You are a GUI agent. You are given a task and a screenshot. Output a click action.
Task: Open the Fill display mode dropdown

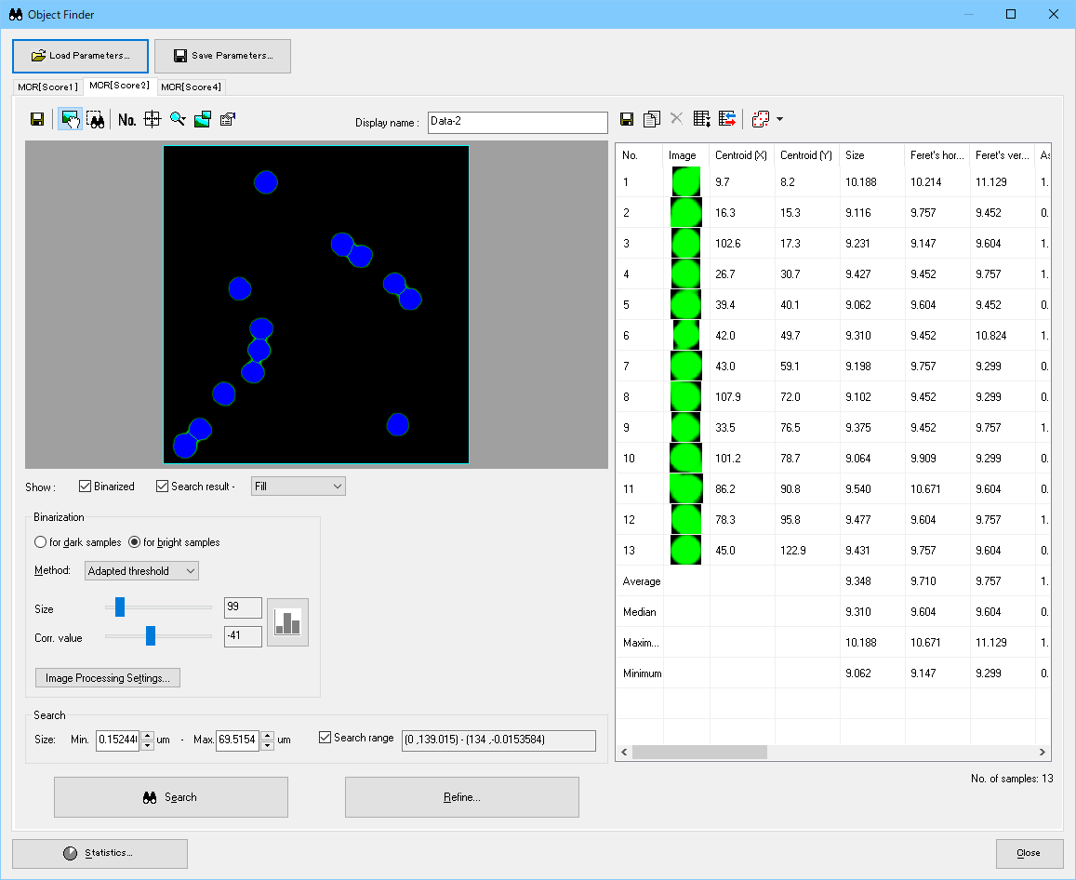pyautogui.click(x=298, y=486)
